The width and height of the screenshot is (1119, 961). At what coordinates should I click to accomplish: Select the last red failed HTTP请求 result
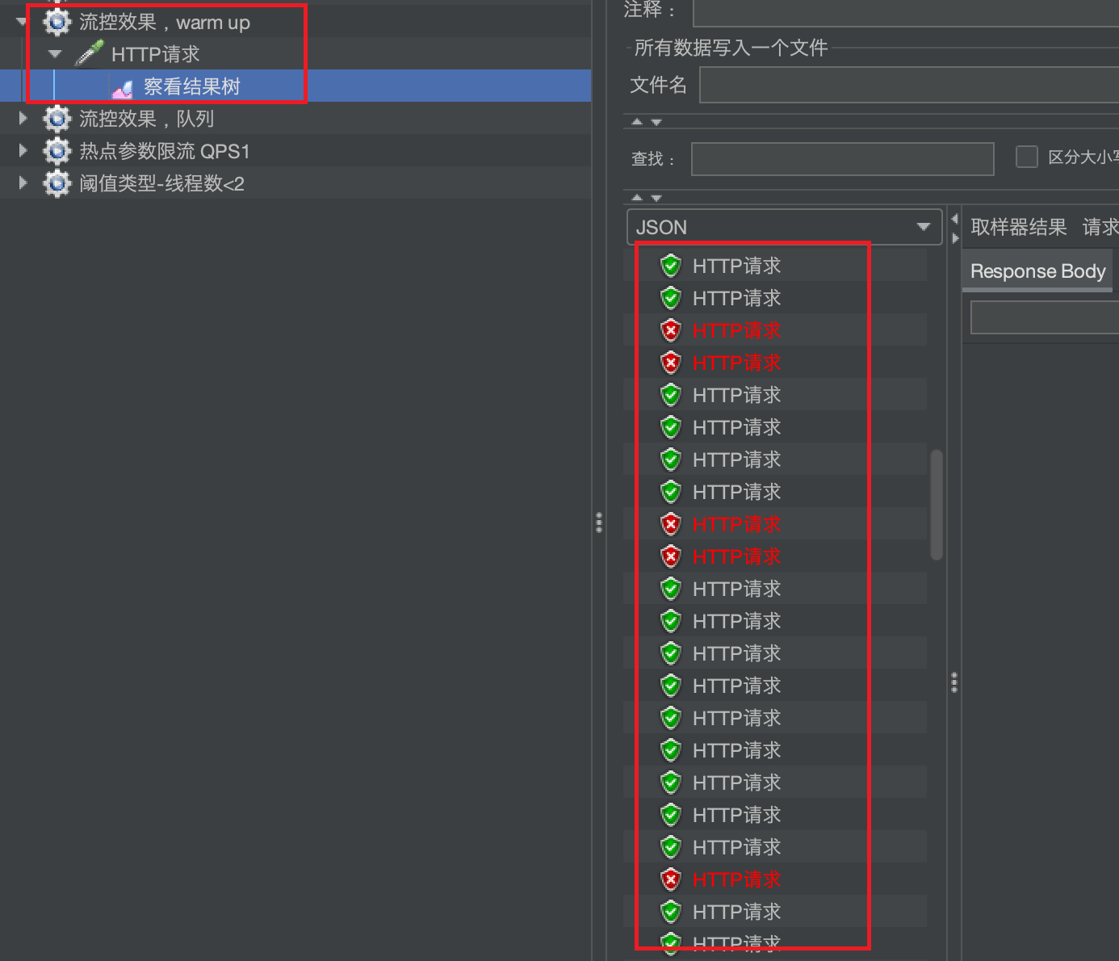(x=736, y=879)
